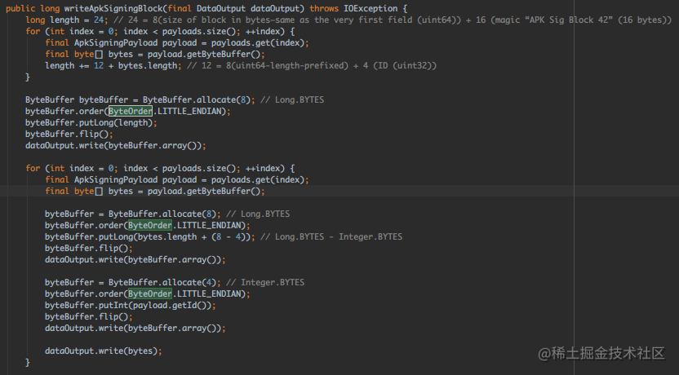679x375 pixels.
Task: Click the 'throws IOException' clause
Action: tap(353, 9)
